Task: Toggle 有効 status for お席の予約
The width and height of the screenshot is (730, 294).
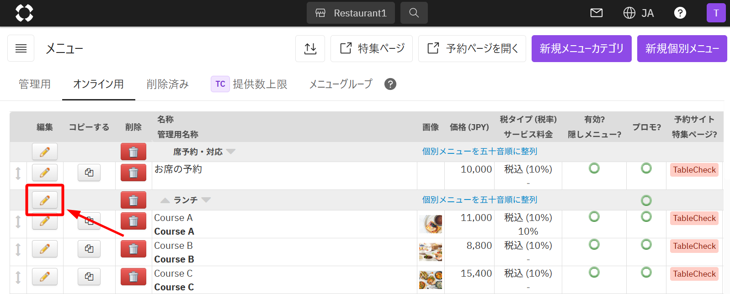Action: 594,168
